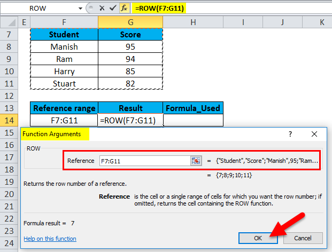Click the score cell with 82
This screenshot has height=252, width=332.
coord(130,83)
